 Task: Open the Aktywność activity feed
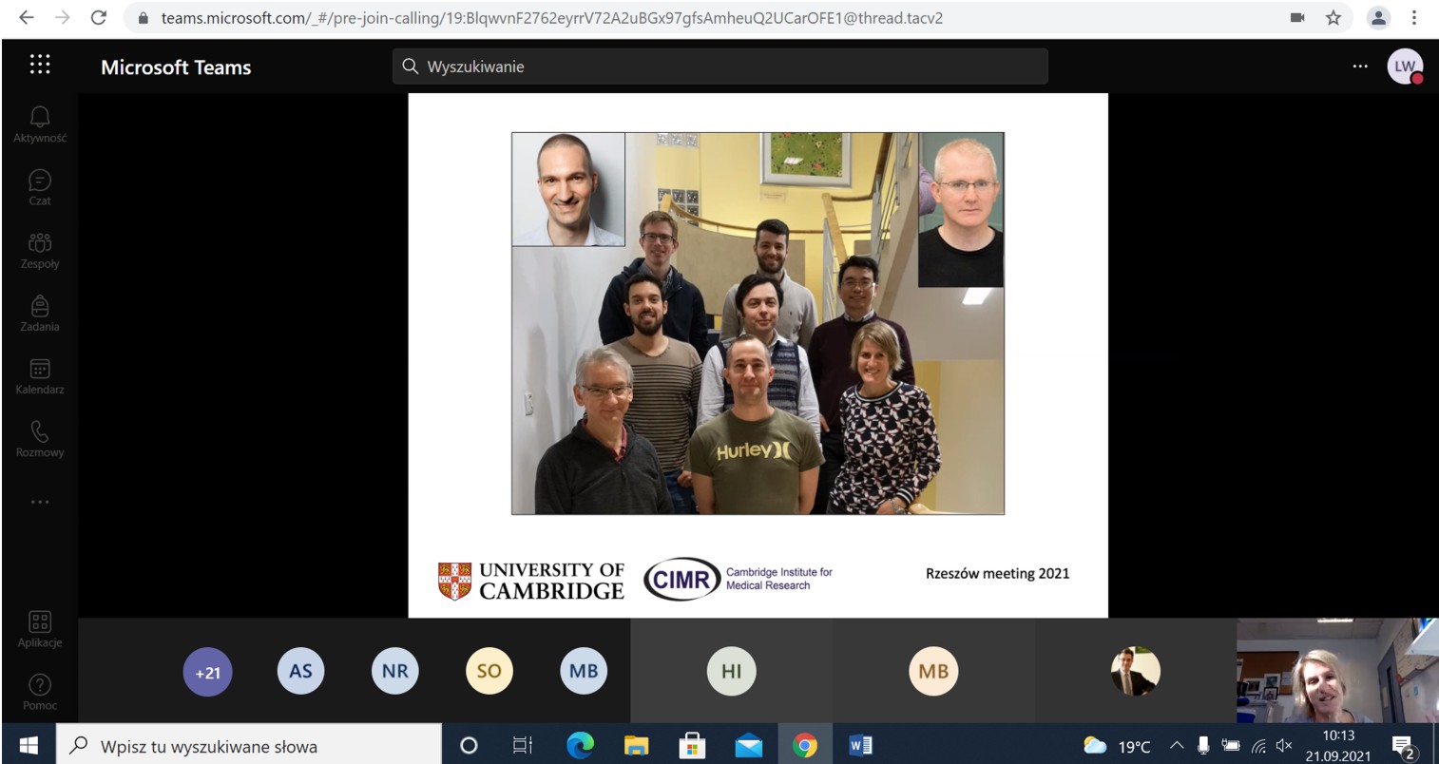[39, 124]
